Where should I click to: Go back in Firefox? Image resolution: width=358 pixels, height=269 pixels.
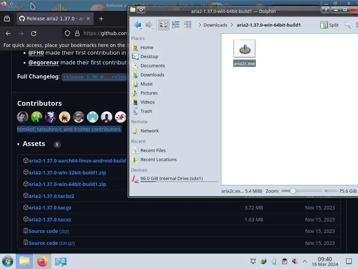tap(8, 34)
